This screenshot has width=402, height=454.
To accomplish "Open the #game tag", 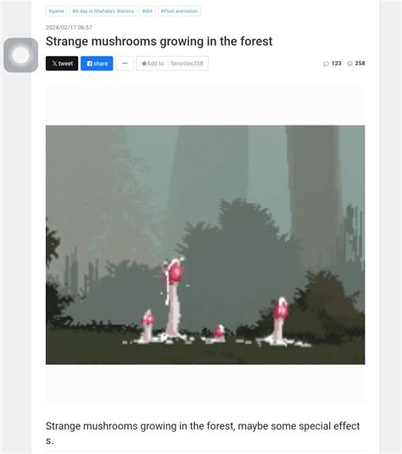I will pyautogui.click(x=57, y=11).
